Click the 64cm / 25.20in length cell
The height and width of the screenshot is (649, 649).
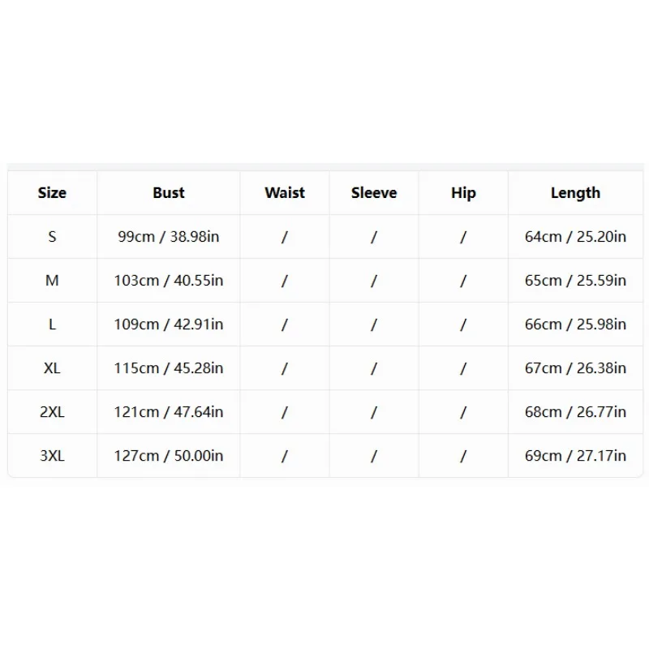[575, 237]
